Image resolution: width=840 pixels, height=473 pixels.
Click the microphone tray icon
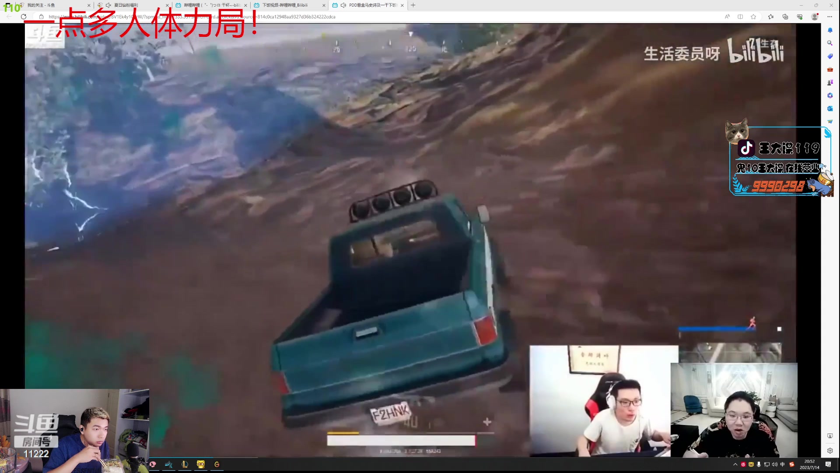coord(759,464)
